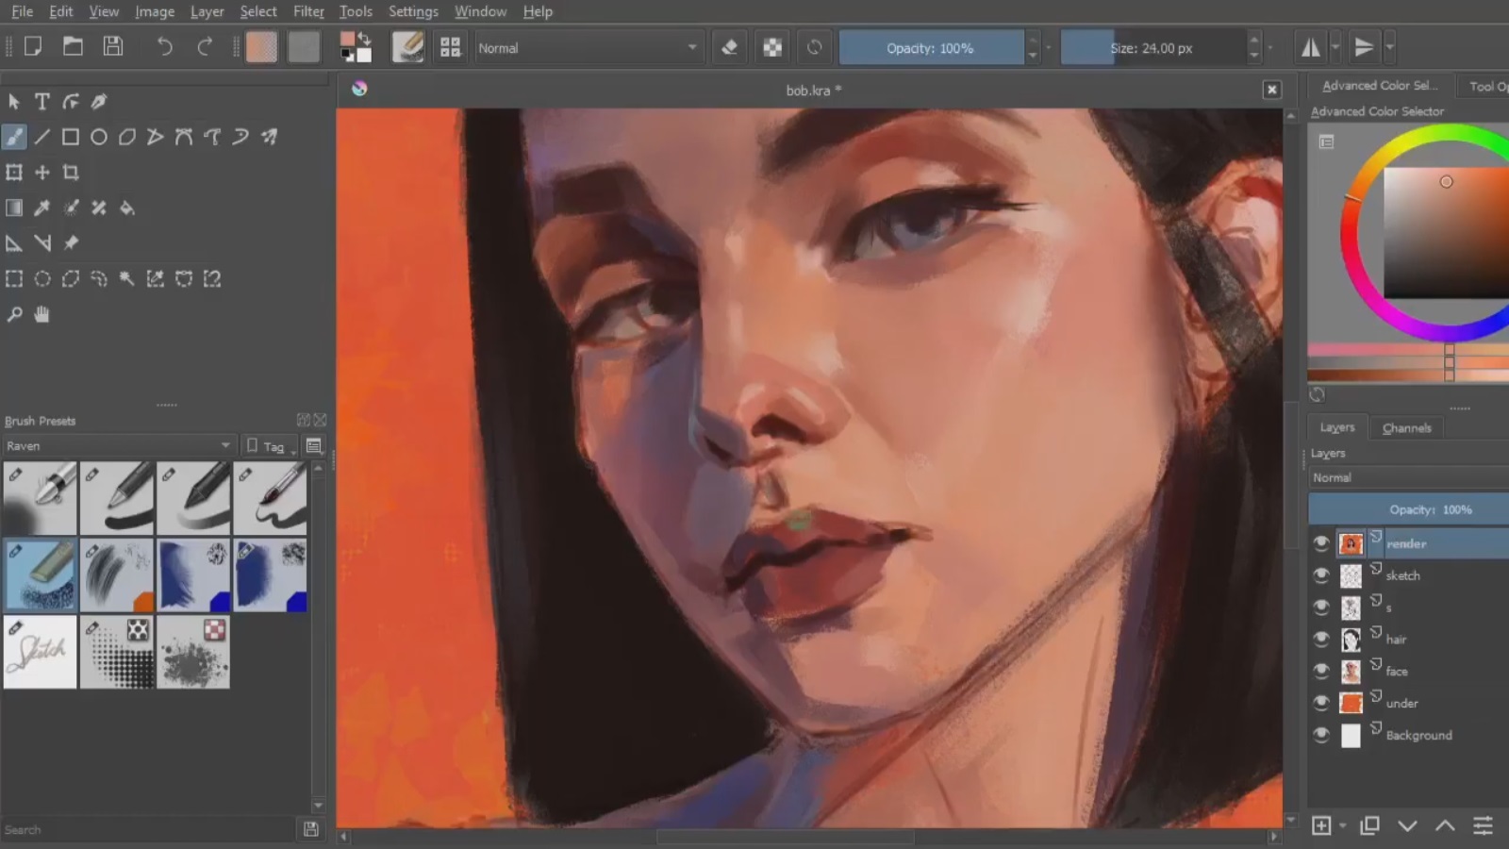Open the File menu

pyautogui.click(x=22, y=11)
